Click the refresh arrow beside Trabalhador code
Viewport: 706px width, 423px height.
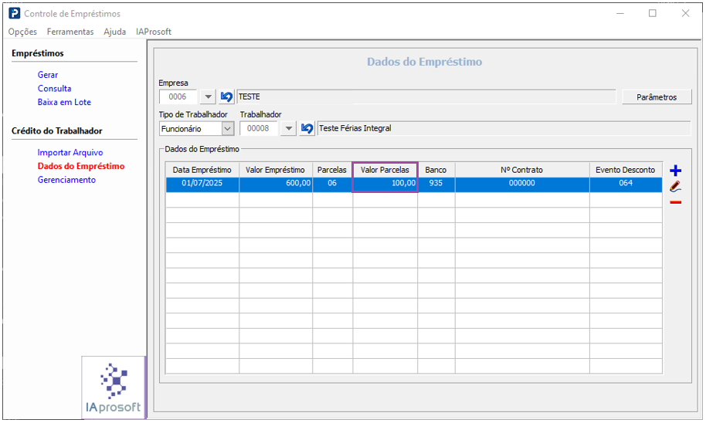click(307, 129)
